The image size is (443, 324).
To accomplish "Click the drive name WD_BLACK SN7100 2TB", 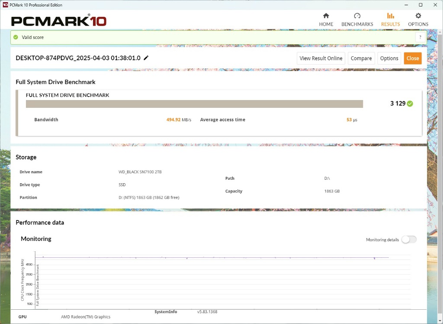I will pyautogui.click(x=140, y=172).
